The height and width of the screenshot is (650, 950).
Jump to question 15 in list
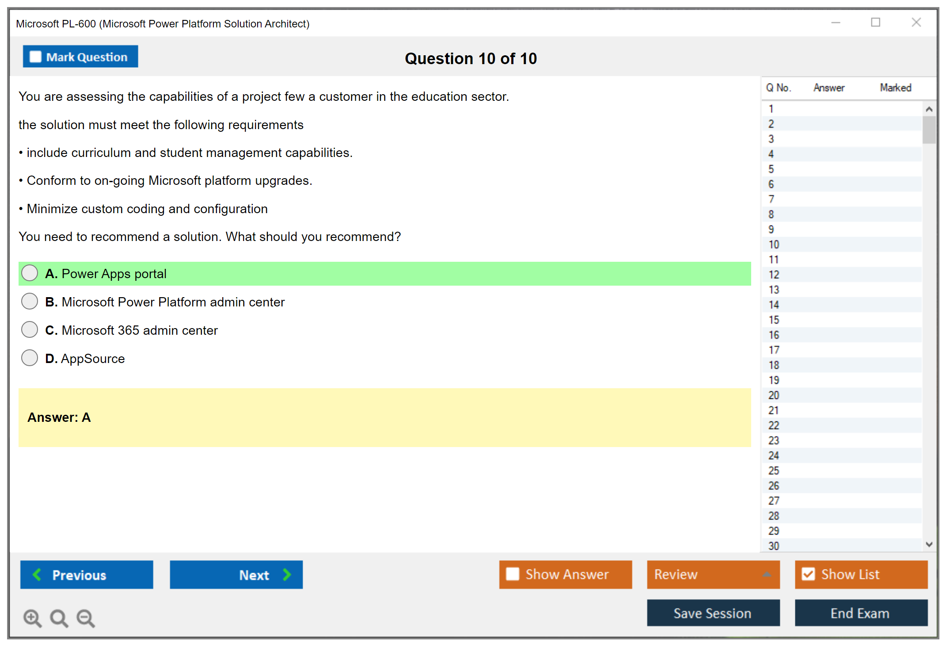(774, 320)
